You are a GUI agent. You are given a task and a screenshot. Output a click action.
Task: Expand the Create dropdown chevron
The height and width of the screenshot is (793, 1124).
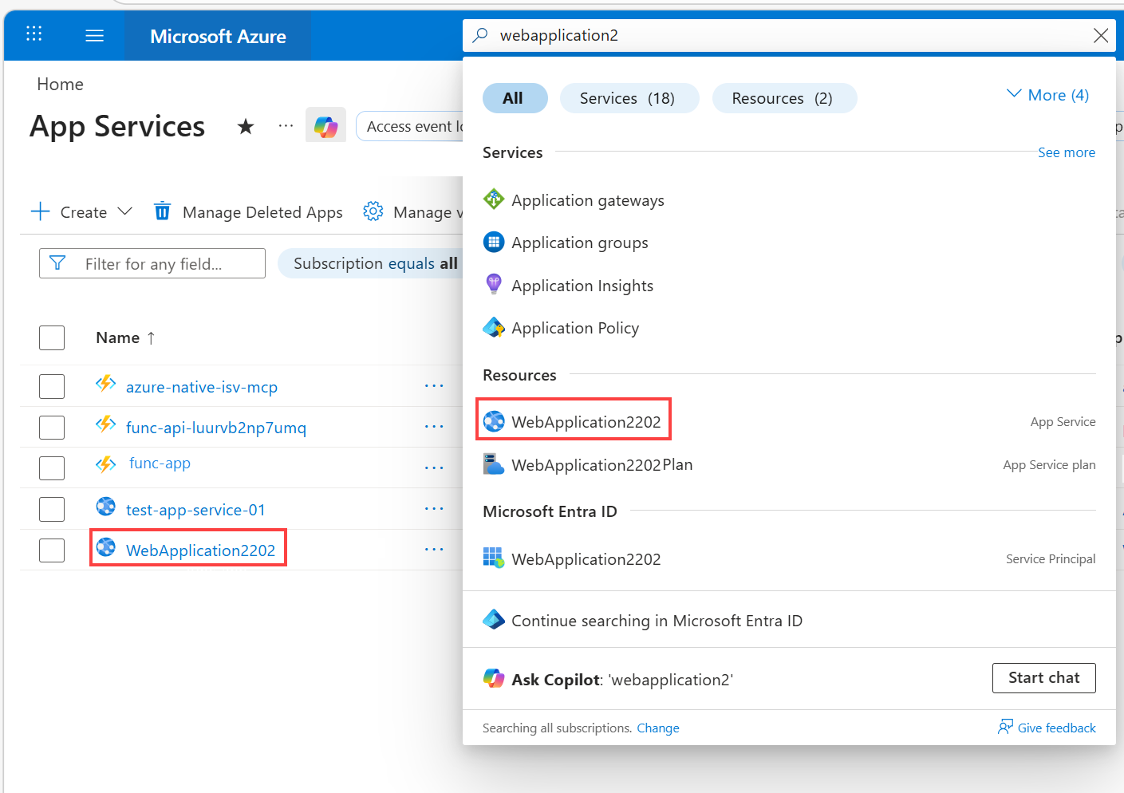pos(124,211)
